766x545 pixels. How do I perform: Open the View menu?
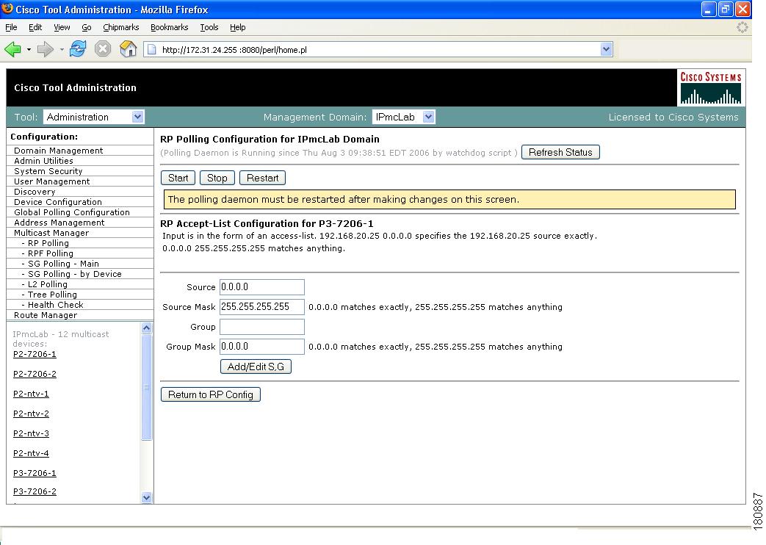(x=62, y=27)
